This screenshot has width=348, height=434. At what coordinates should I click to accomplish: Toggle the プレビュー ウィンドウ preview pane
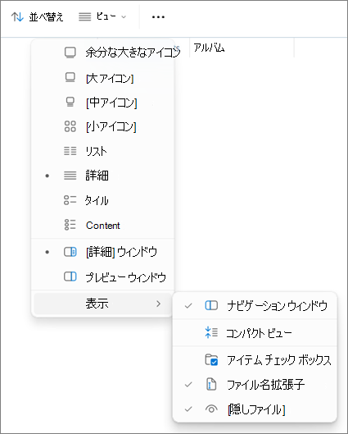102,276
